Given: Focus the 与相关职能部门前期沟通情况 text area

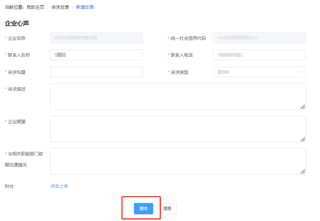Looking at the screenshot, I should point(176,161).
